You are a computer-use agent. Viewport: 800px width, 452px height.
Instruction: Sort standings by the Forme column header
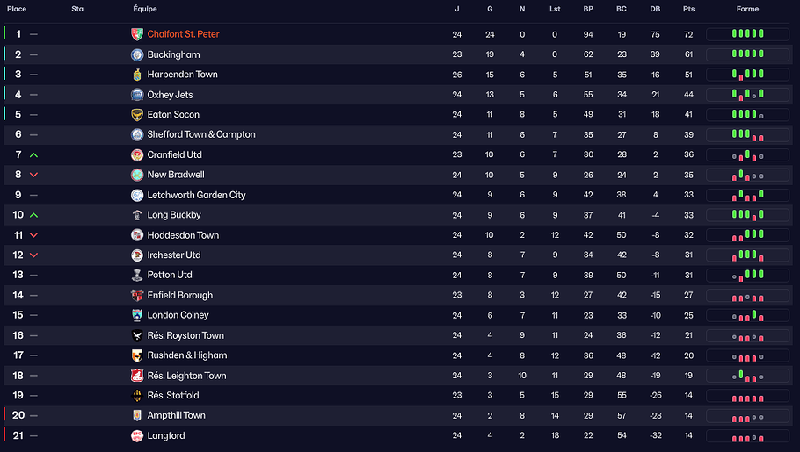point(747,9)
